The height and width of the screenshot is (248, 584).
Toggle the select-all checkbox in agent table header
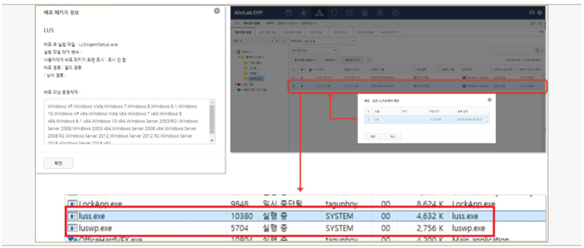point(294,70)
